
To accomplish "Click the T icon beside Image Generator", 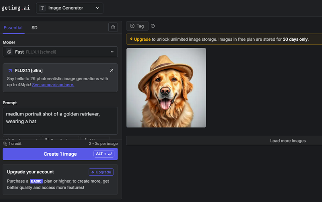I will click(42, 8).
